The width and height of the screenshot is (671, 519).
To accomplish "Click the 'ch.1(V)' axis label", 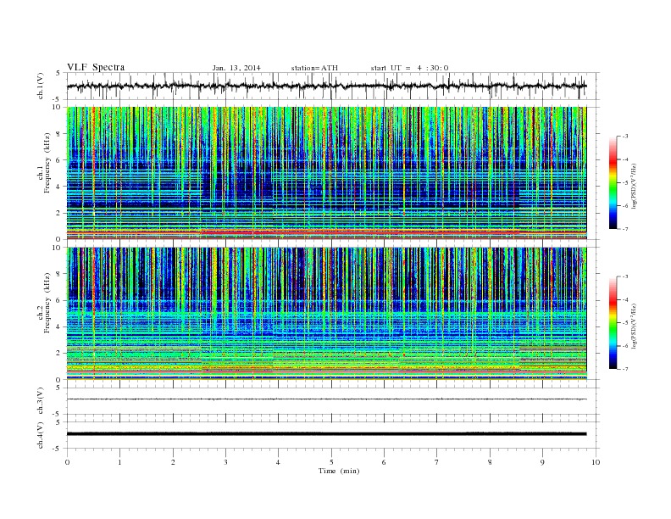I will (x=41, y=86).
